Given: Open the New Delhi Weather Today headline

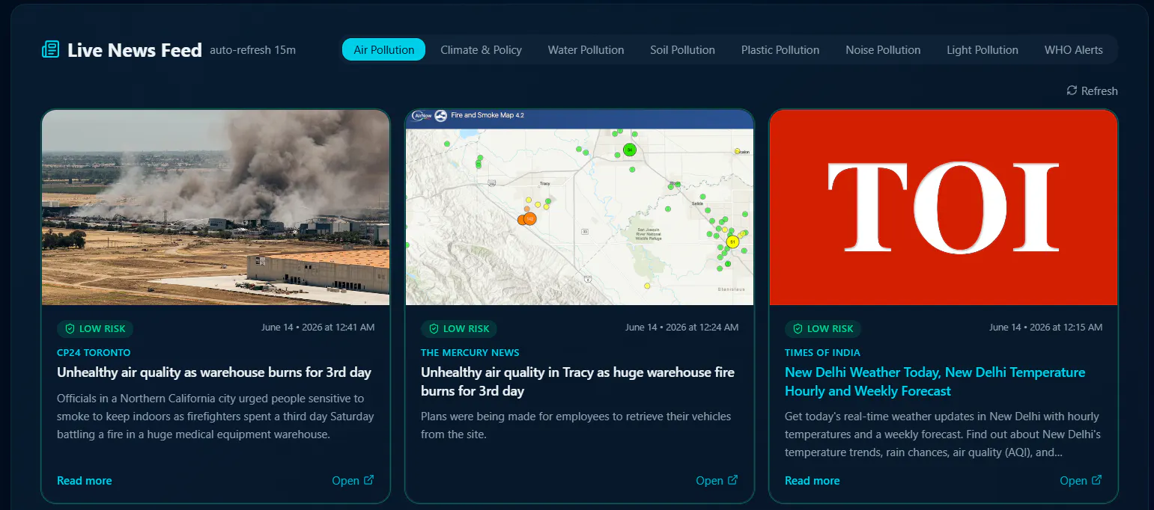Looking at the screenshot, I should (x=935, y=381).
